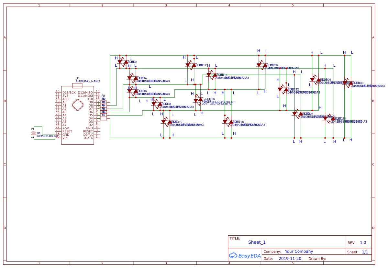Select the LED20 diode near top right
Image resolution: width=388 pixels, height=268 pixels.
(265, 65)
